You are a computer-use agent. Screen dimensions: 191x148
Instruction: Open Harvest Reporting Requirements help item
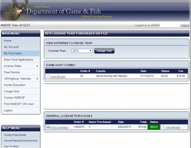[21, 141]
